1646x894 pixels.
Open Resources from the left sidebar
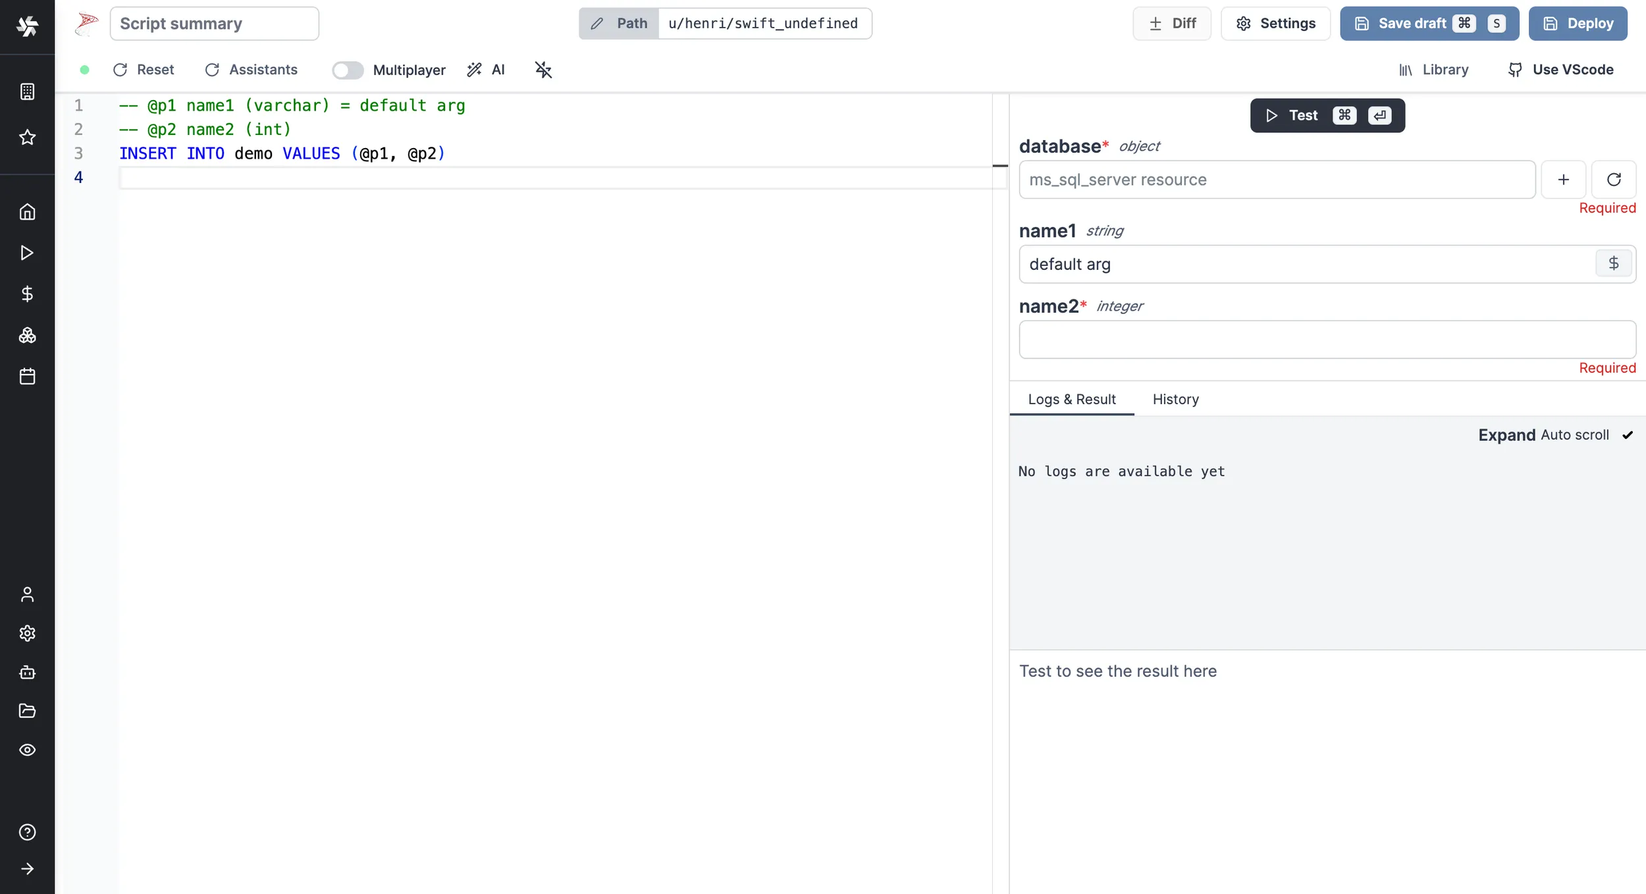[27, 335]
